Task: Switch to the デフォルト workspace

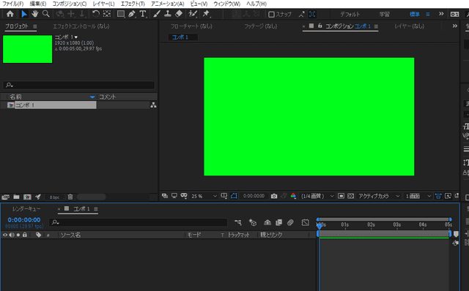Action: 350,15
